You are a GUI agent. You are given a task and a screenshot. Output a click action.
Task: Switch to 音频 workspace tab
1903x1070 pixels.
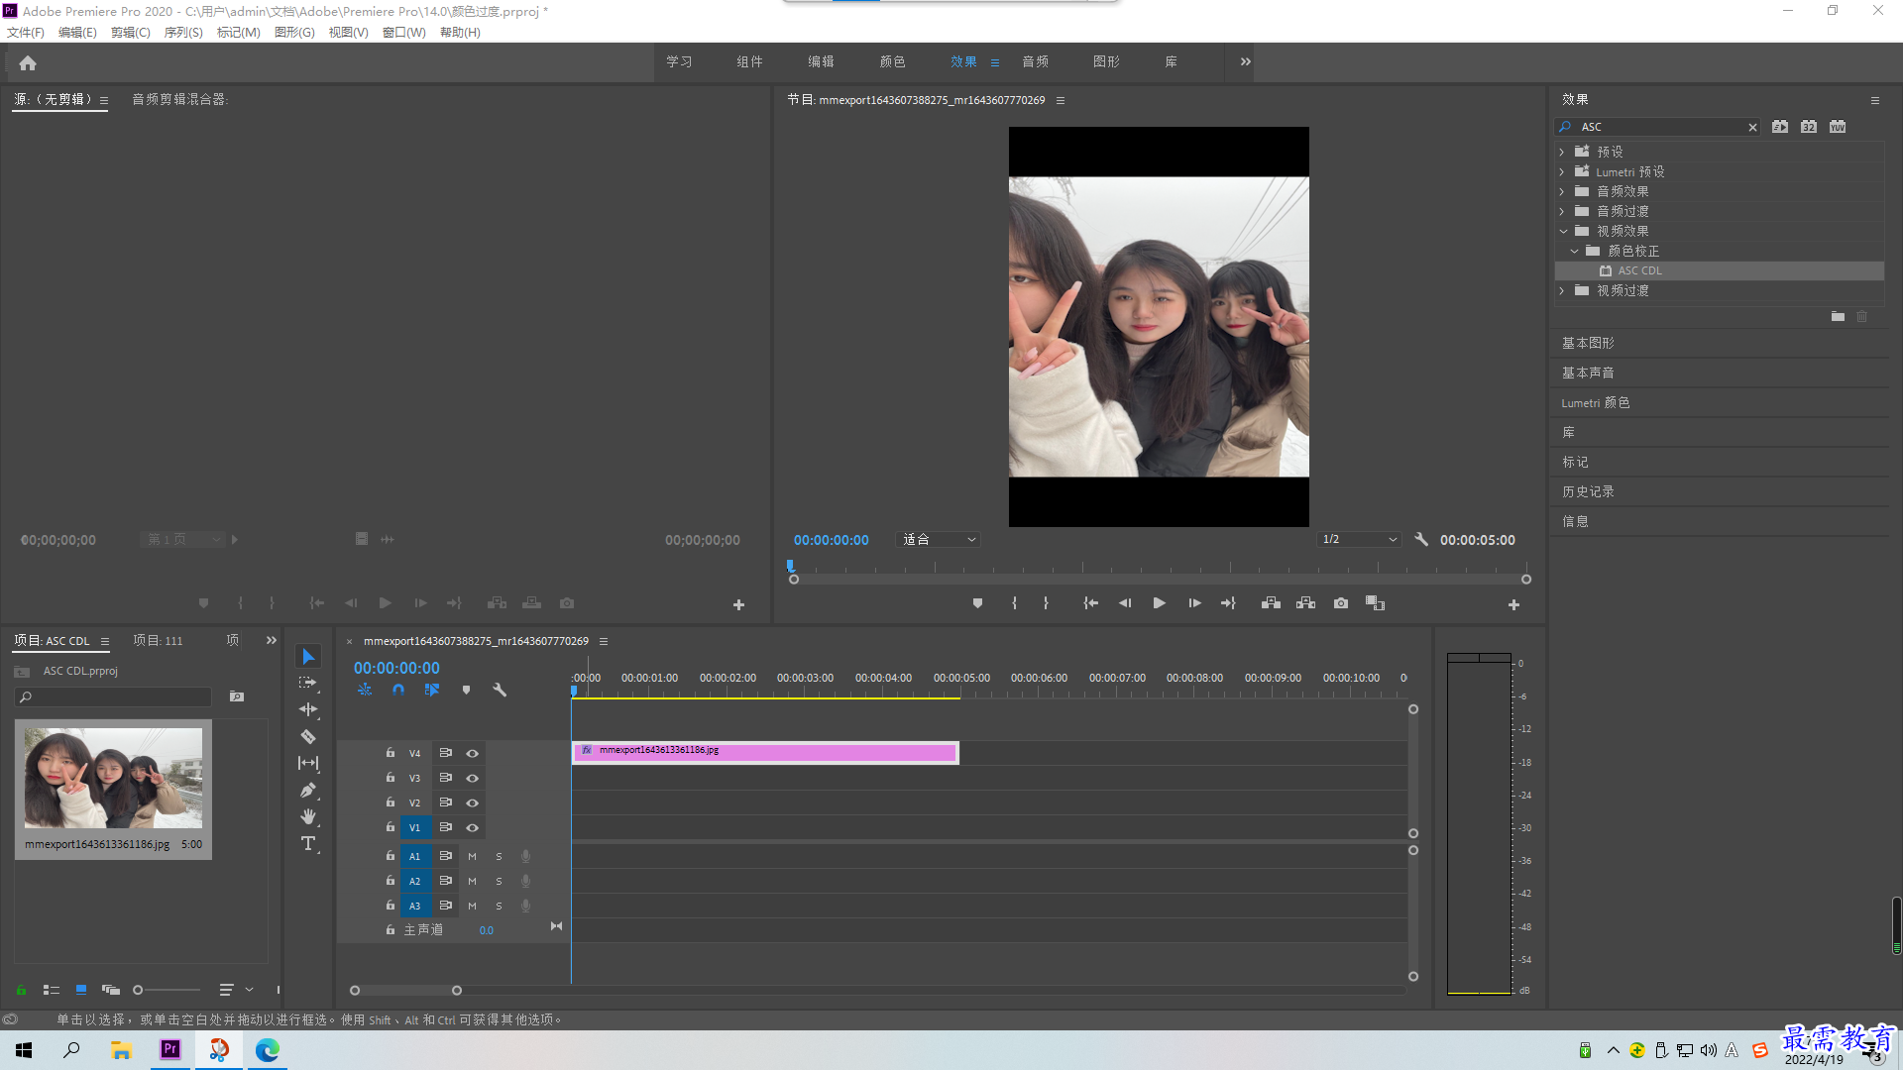click(1035, 61)
